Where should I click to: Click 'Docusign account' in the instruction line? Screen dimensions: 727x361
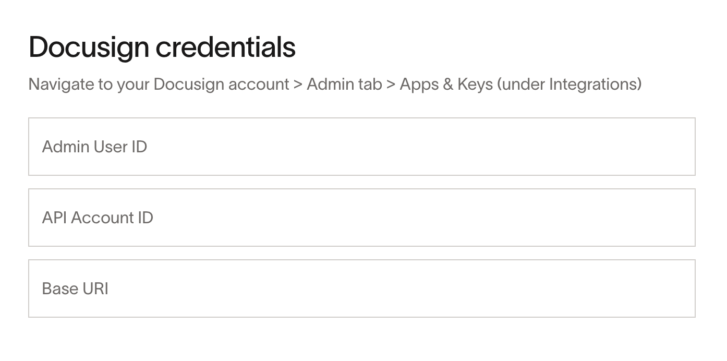click(221, 85)
